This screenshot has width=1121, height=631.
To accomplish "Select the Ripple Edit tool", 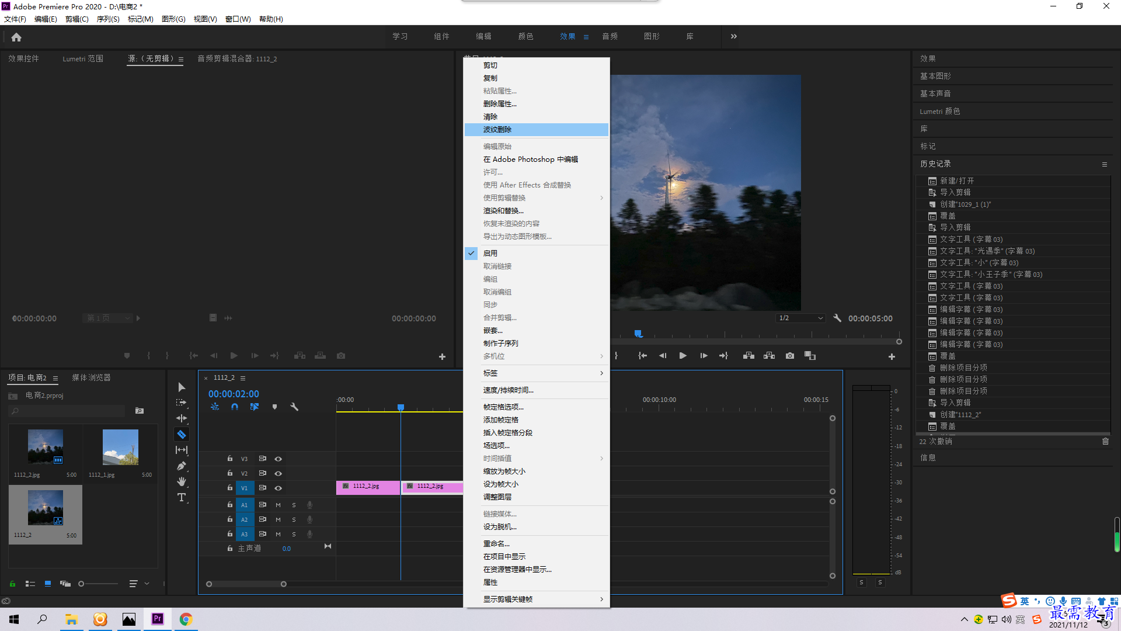I will pyautogui.click(x=182, y=418).
